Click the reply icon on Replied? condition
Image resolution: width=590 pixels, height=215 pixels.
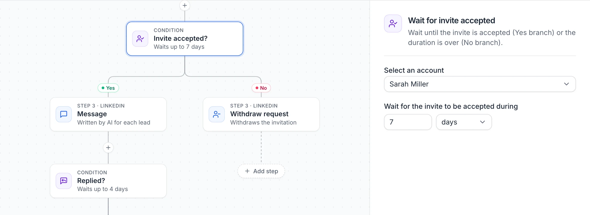(64, 181)
